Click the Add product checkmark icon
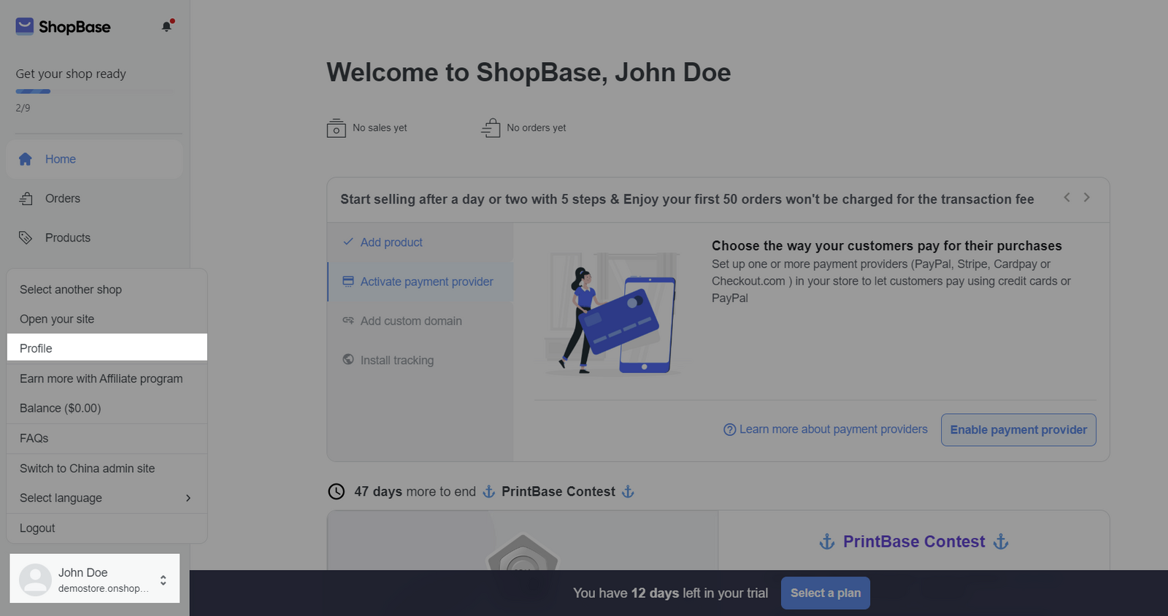1168x616 pixels. tap(348, 242)
